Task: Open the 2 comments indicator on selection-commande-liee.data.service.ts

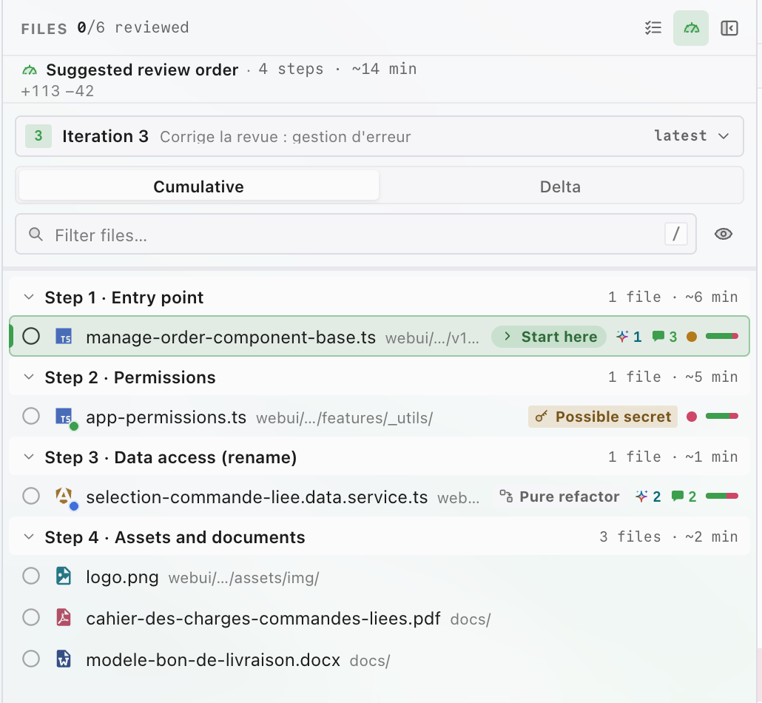Action: coord(684,497)
